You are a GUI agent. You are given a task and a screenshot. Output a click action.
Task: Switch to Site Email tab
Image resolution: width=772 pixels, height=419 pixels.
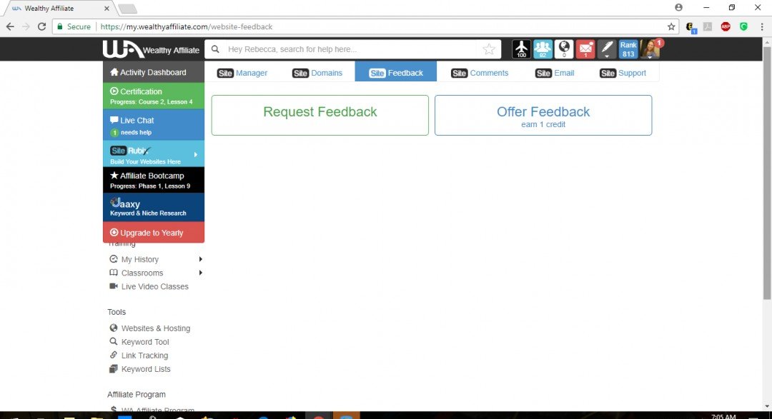pos(555,73)
